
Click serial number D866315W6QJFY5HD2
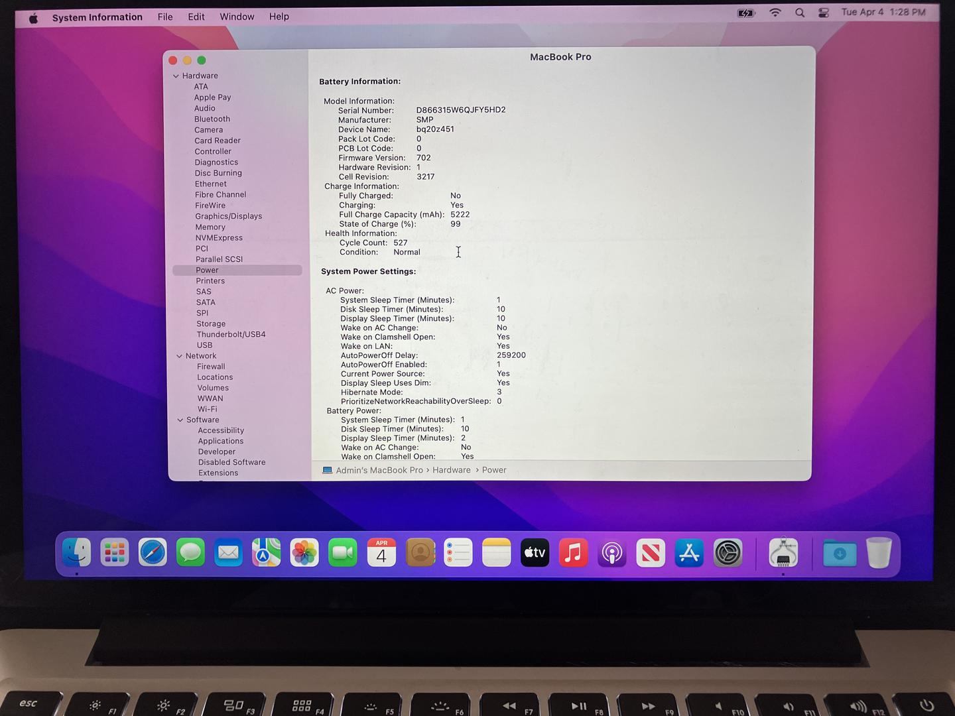click(x=461, y=110)
